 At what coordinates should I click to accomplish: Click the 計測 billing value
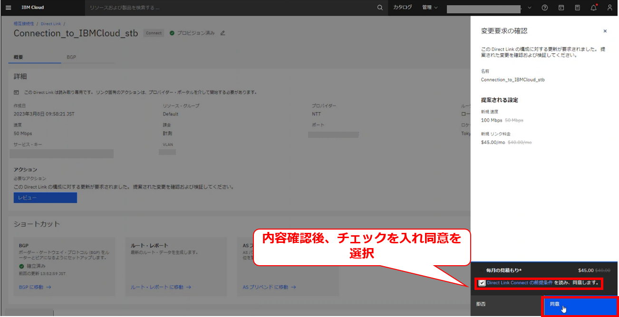click(167, 134)
